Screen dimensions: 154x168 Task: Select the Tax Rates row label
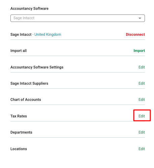(18, 116)
